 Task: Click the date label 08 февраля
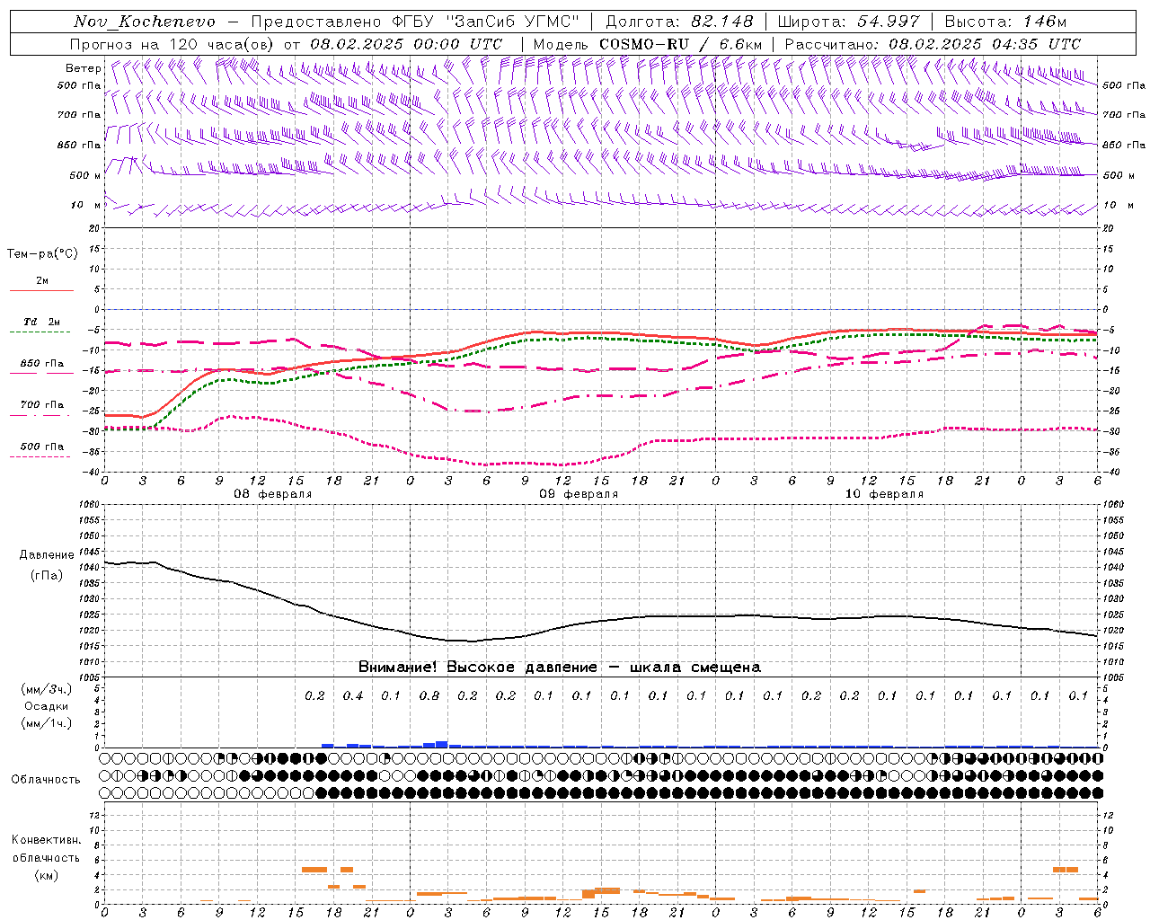pyautogui.click(x=273, y=494)
